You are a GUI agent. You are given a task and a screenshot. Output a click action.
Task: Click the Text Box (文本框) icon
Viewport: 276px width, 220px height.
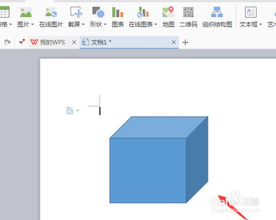pyautogui.click(x=251, y=12)
